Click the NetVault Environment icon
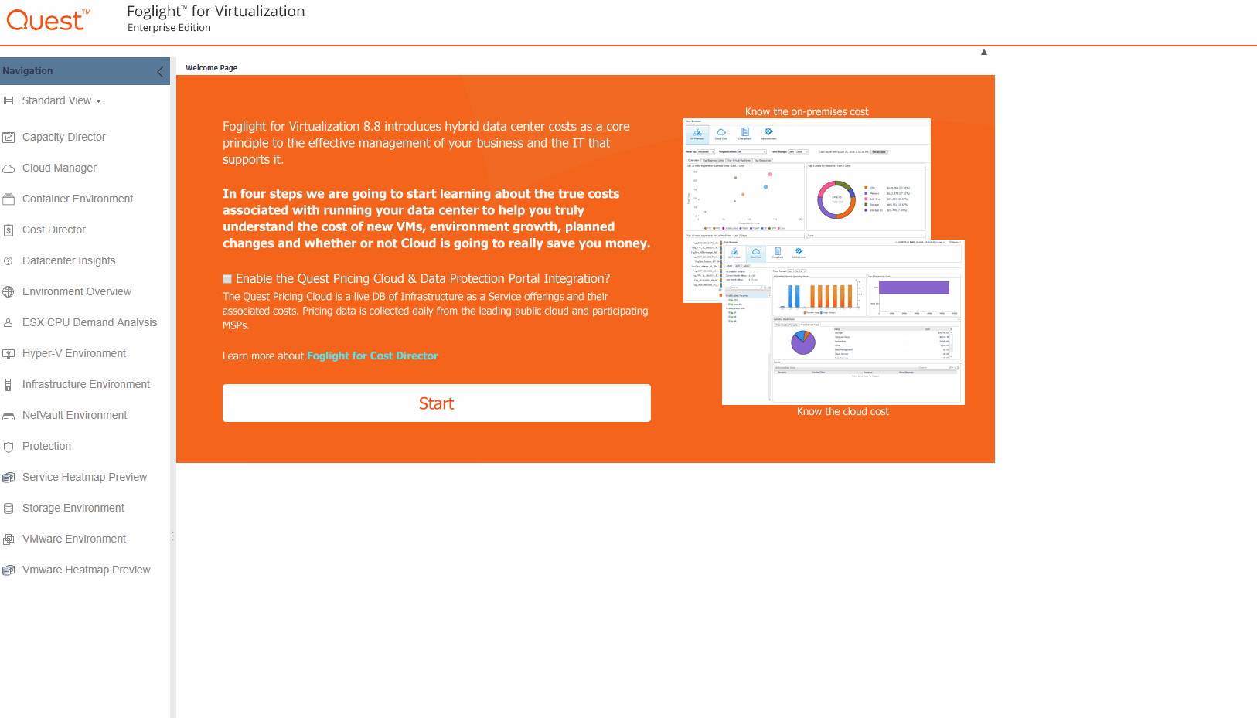1257x718 pixels. (9, 416)
